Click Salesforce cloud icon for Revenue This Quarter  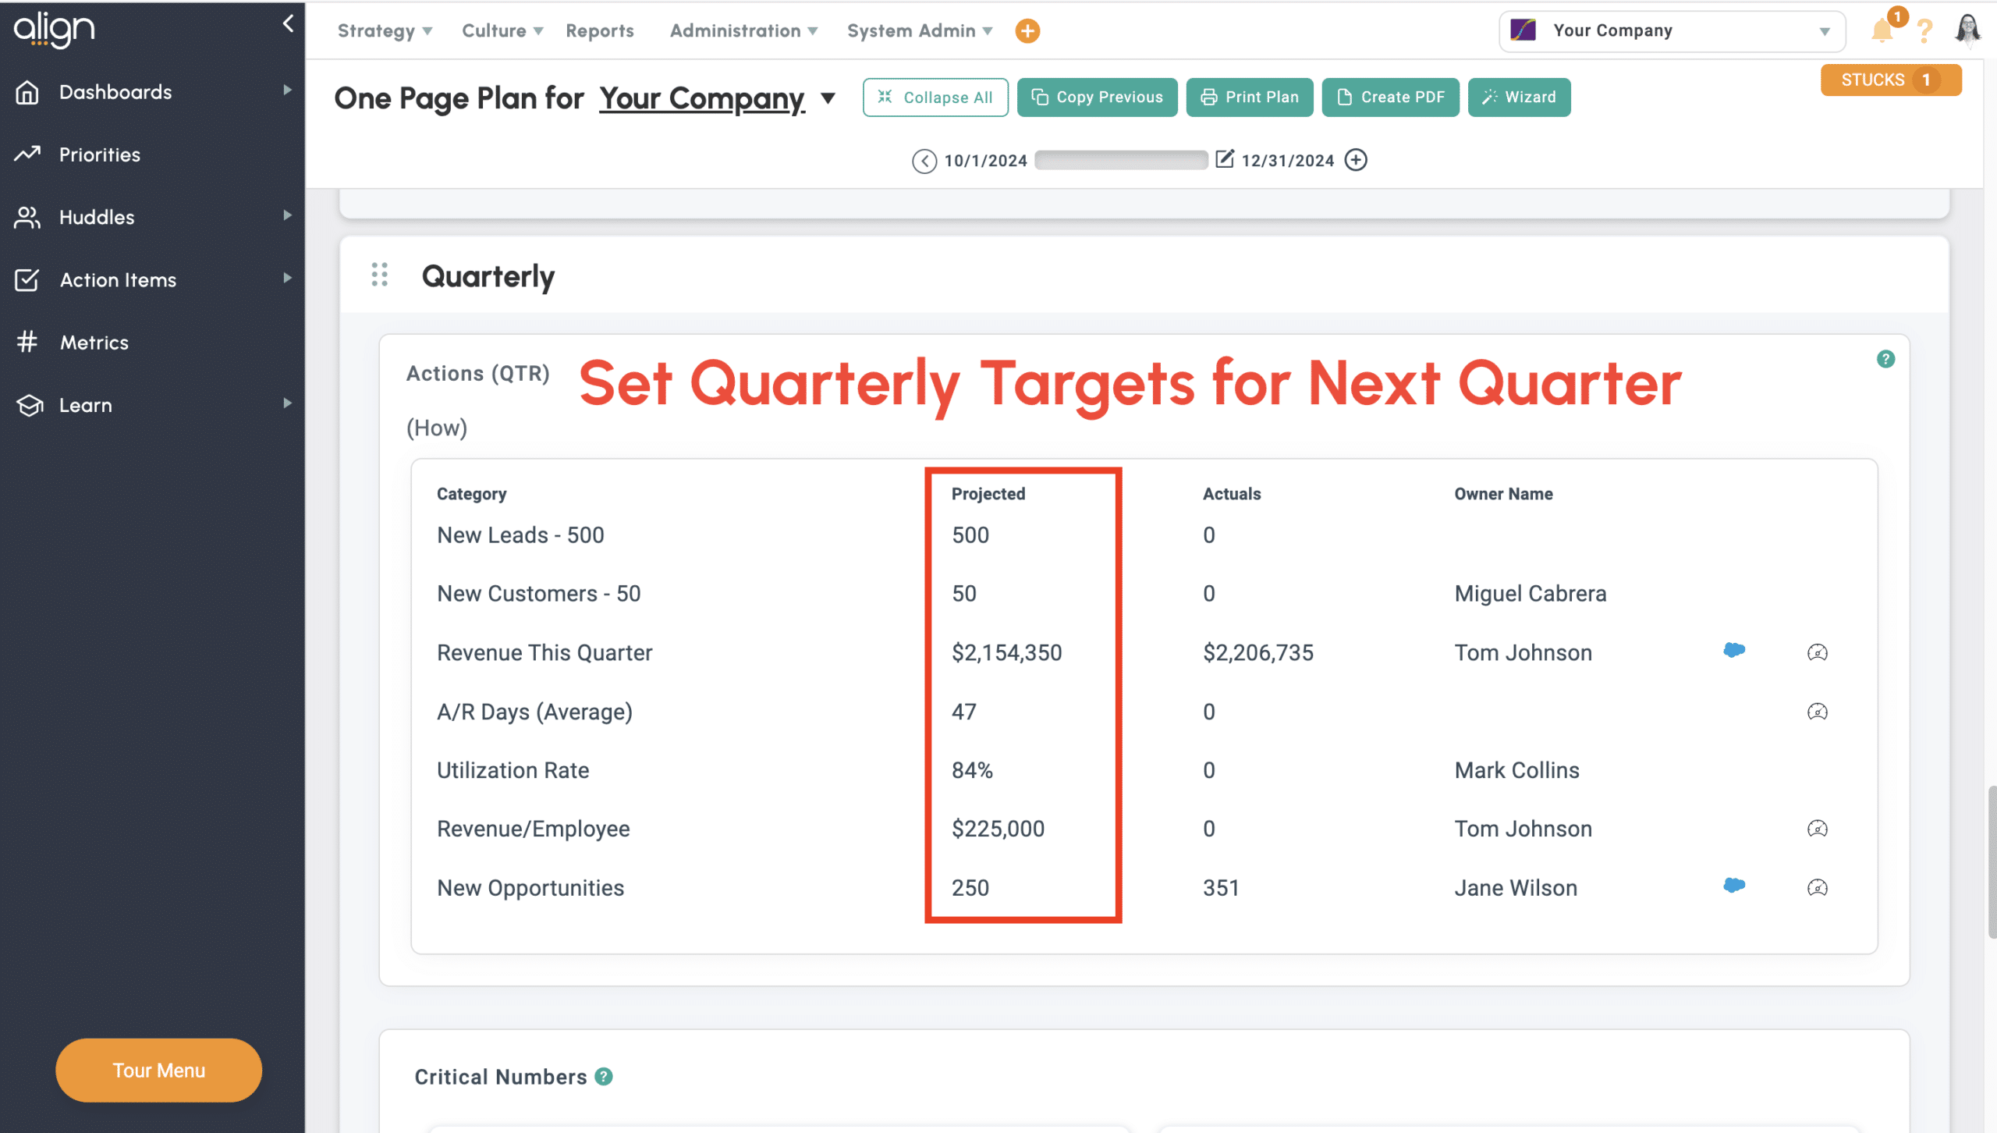click(x=1733, y=650)
